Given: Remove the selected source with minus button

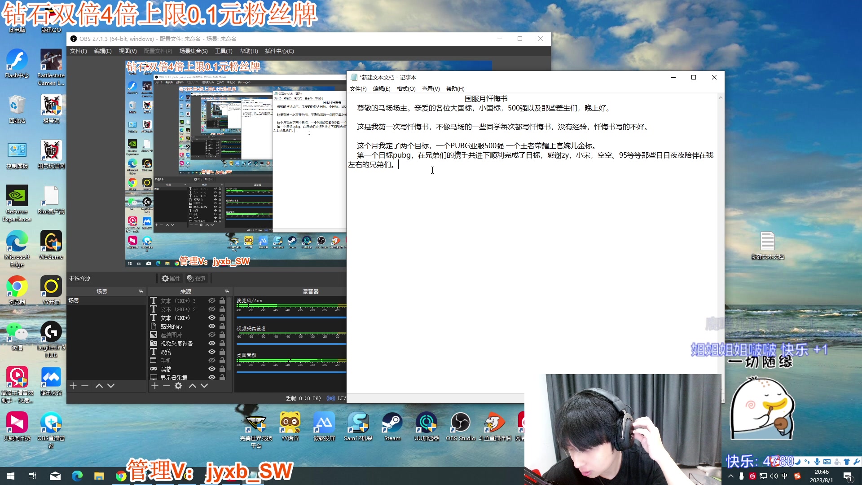Looking at the screenshot, I should [x=167, y=386].
